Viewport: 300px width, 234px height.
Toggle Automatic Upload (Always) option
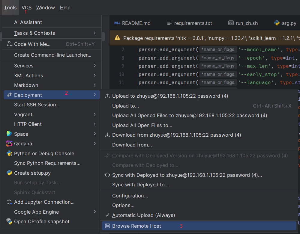click(x=143, y=215)
